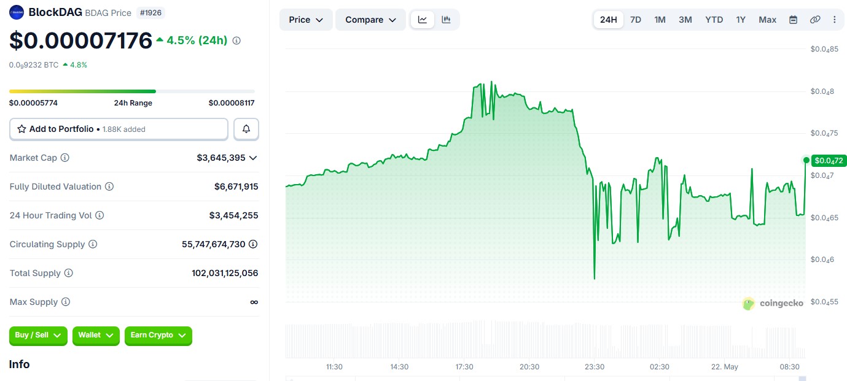Click the 24 Hour Trading Vol info icon
Viewport: 847px width, 381px height.
pos(100,215)
